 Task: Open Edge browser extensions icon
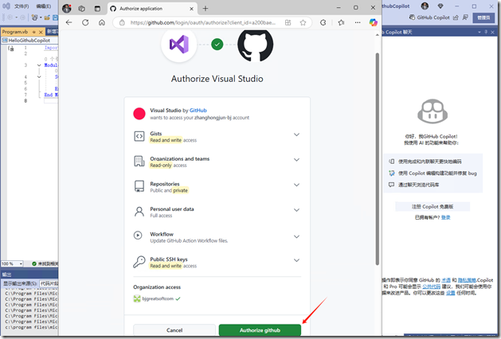(x=323, y=22)
